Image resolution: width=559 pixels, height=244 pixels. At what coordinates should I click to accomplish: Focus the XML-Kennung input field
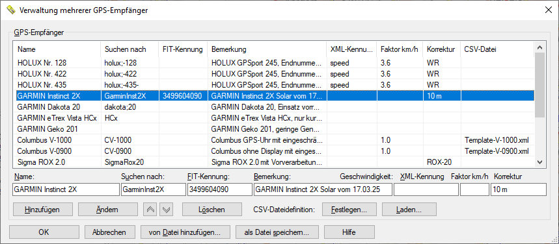(x=426, y=189)
